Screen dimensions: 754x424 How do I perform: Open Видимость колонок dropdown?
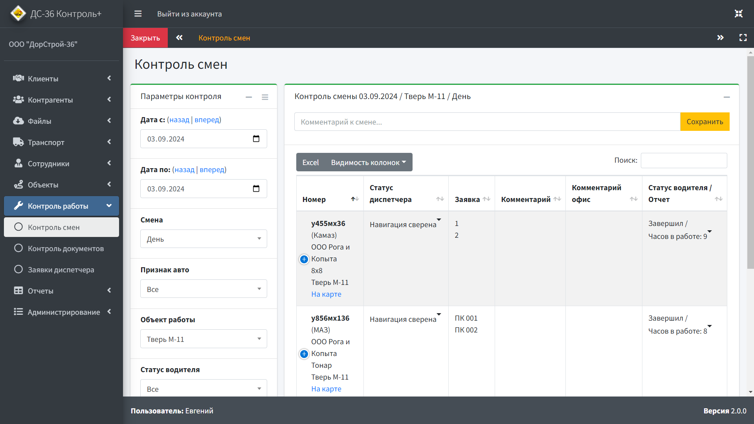tap(368, 162)
